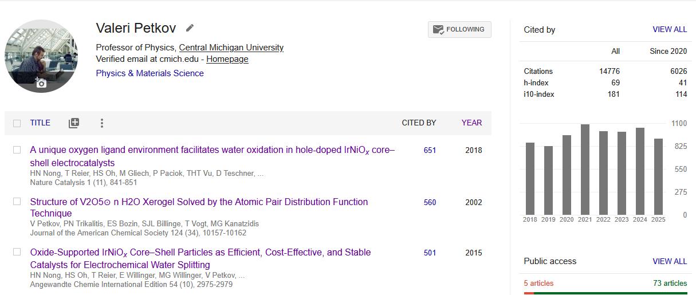The width and height of the screenshot is (696, 295).
Task: Click the envelope FOLLOWING button
Action: pos(459,29)
